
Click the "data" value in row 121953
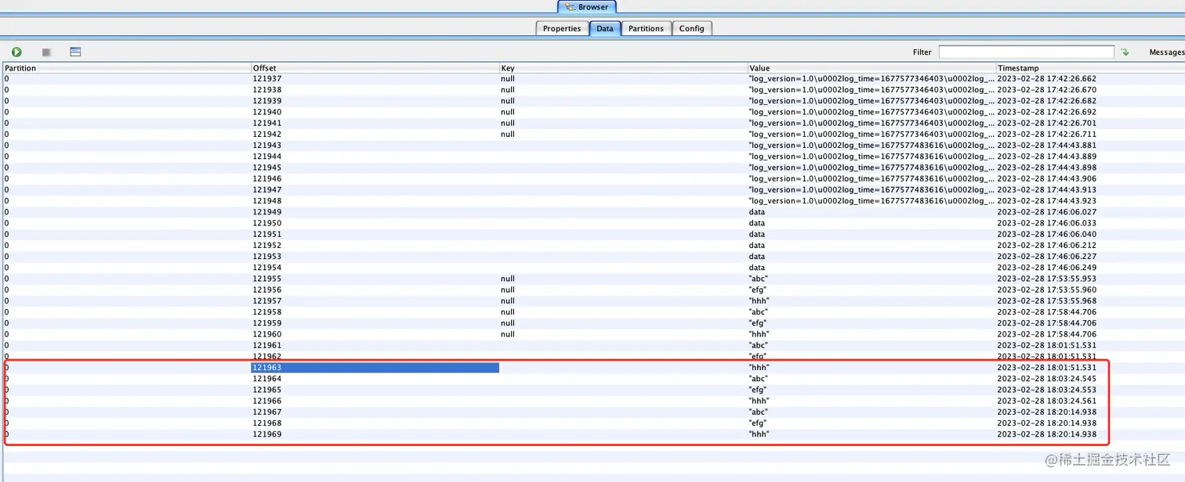tap(757, 257)
